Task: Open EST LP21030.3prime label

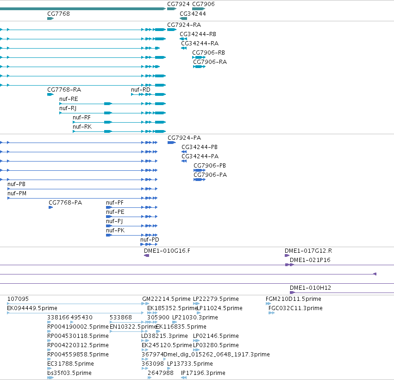Action: click(195, 318)
